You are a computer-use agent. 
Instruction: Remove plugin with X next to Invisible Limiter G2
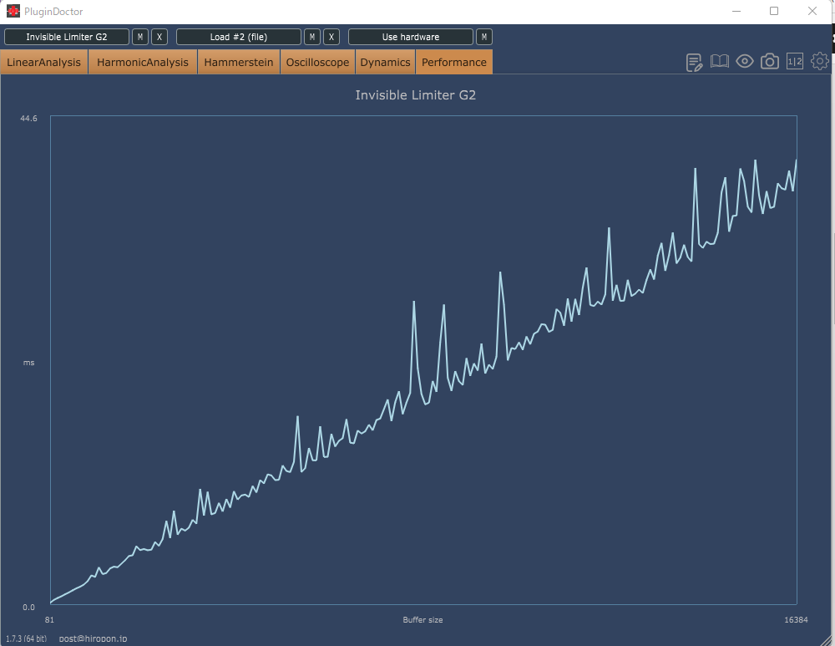[x=159, y=37]
